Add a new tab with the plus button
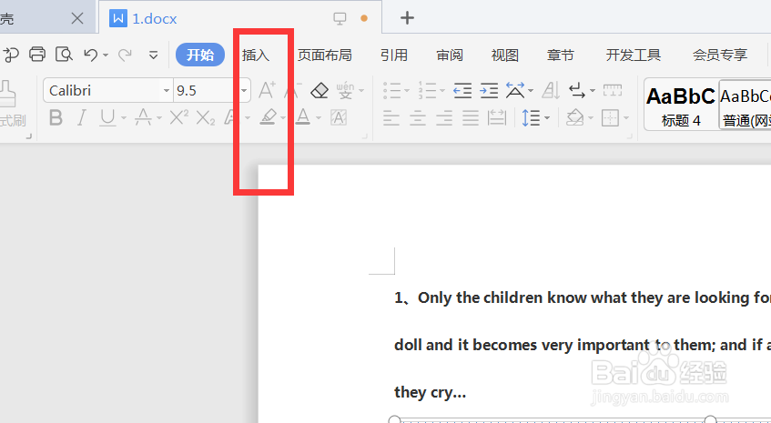771x423 pixels. (x=407, y=18)
